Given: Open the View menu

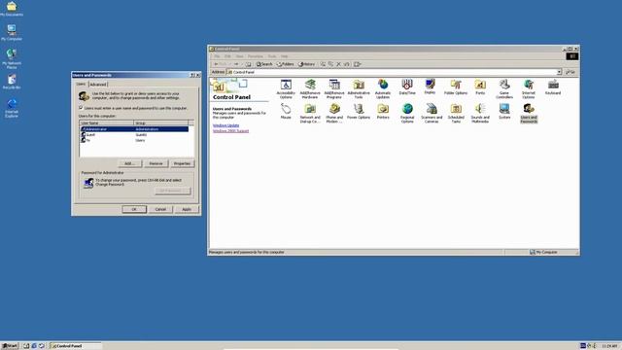Looking at the screenshot, I should [x=239, y=56].
